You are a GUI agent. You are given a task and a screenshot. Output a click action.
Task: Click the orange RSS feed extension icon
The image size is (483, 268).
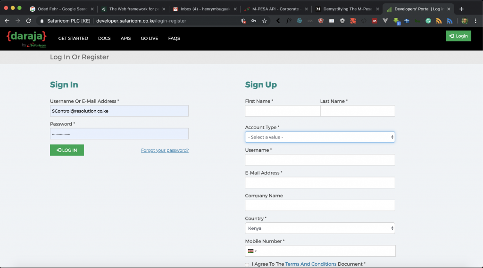[439, 21]
